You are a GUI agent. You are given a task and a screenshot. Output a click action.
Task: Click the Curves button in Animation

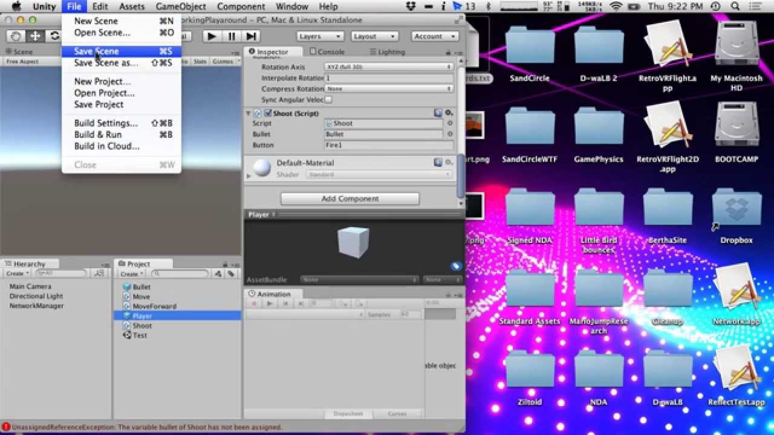point(397,414)
